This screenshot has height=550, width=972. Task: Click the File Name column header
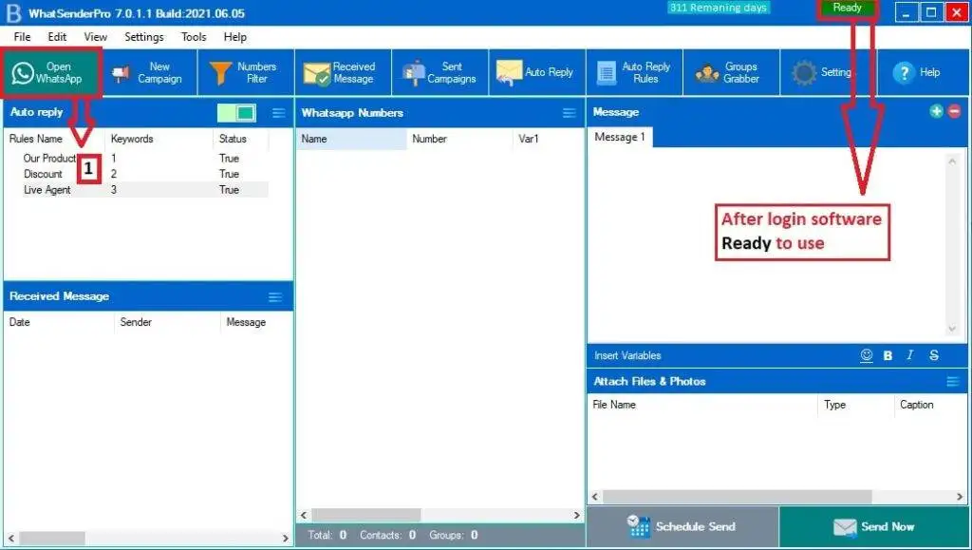coord(702,405)
